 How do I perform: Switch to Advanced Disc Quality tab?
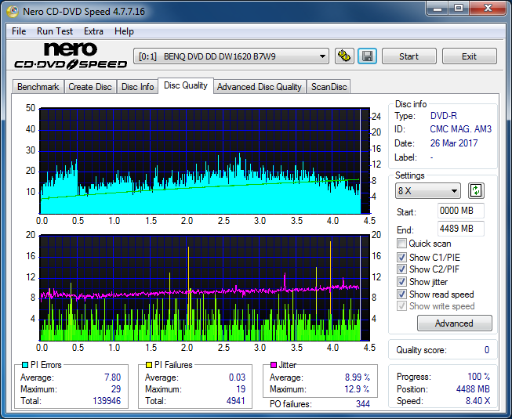pyautogui.click(x=260, y=87)
